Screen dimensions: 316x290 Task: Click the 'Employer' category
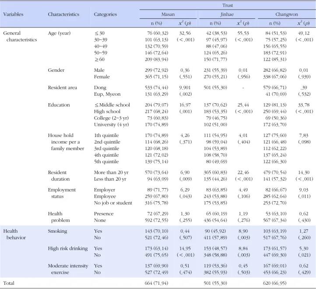(x=105, y=190)
